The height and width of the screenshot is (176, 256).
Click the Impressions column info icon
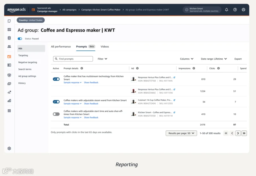pos(194,68)
